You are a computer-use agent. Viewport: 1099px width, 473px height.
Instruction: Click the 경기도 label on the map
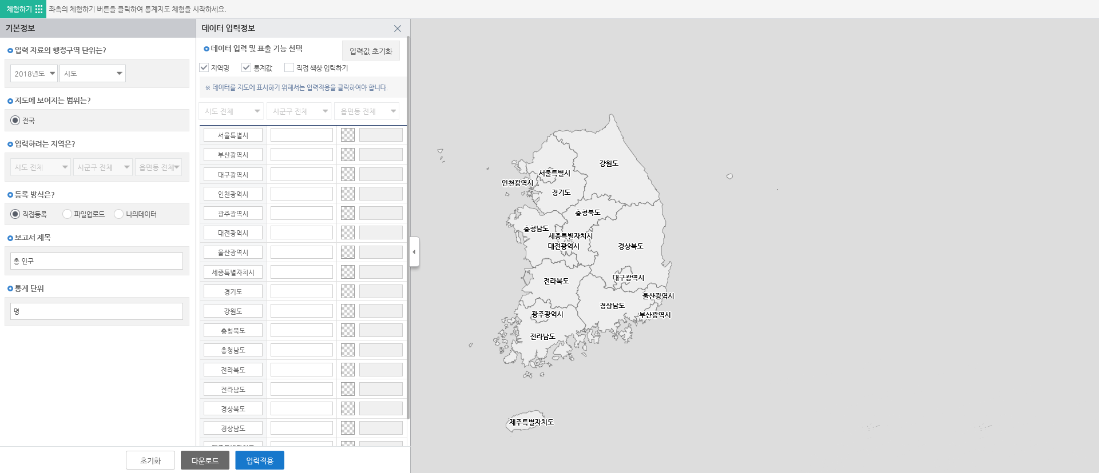pos(561,193)
